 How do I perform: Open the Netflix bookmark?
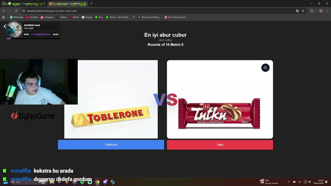(74, 17)
